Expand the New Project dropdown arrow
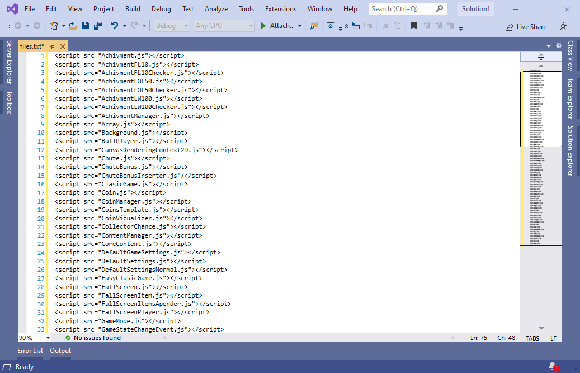The width and height of the screenshot is (580, 373). click(64, 26)
